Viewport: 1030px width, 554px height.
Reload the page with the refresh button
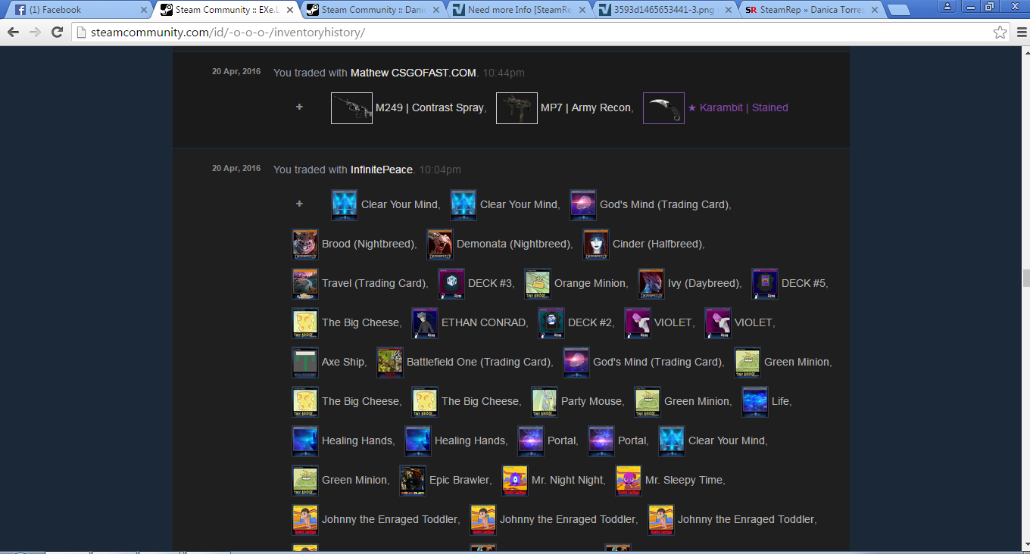[57, 33]
